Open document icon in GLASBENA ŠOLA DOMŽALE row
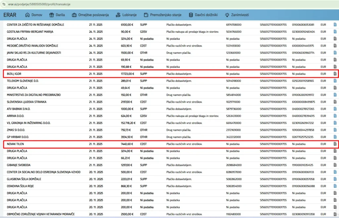The height and width of the screenshot is (218, 339). pos(335,179)
